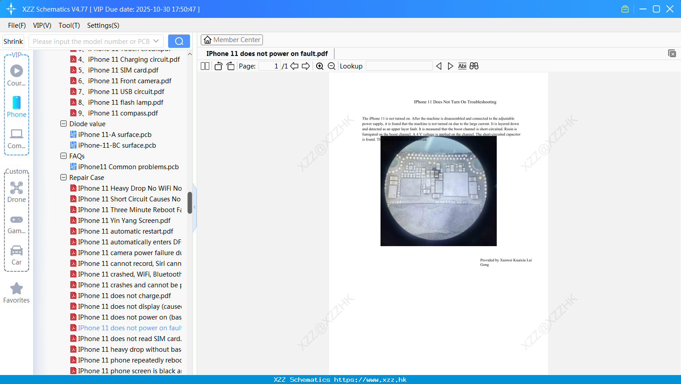The image size is (681, 384).
Task: Open model number dropdown arrow
Action: pyautogui.click(x=156, y=41)
